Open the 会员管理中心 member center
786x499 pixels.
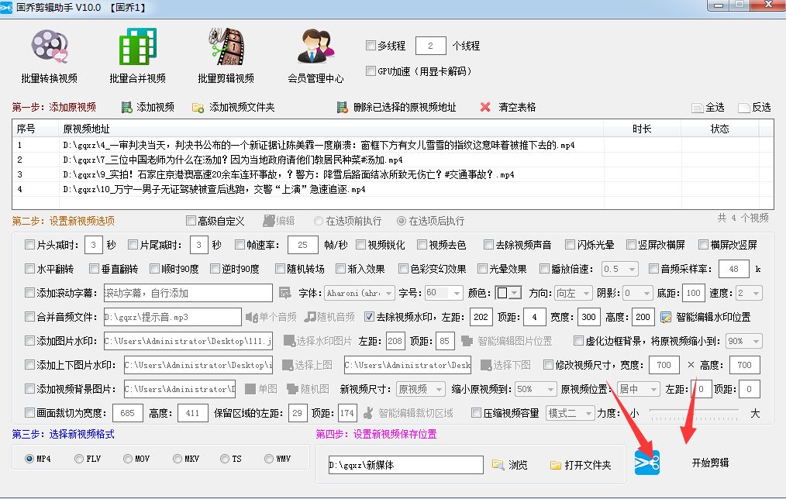tap(313, 54)
